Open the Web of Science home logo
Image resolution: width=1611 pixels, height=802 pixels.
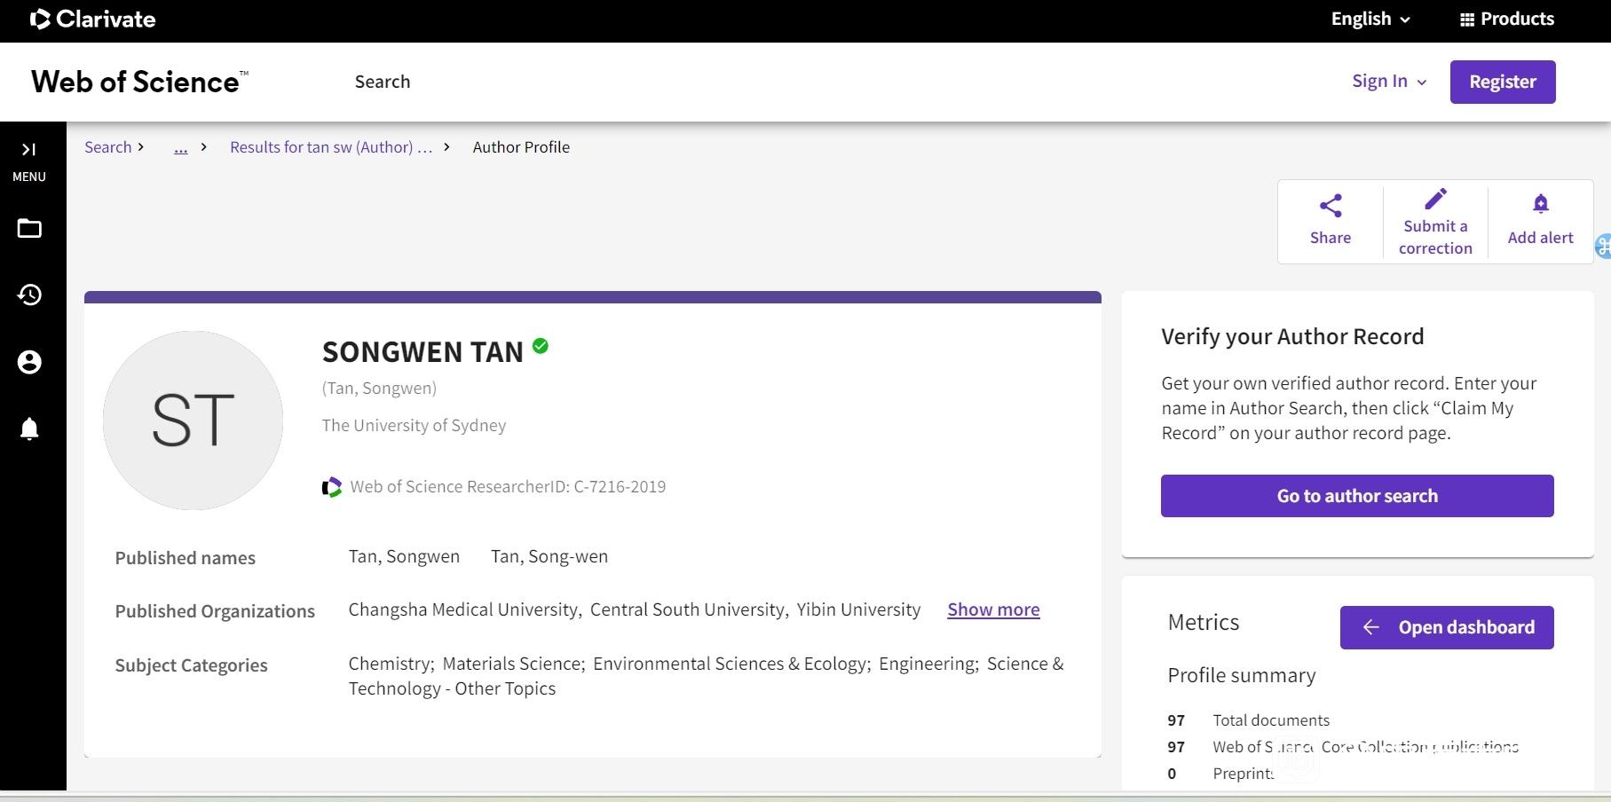139,82
